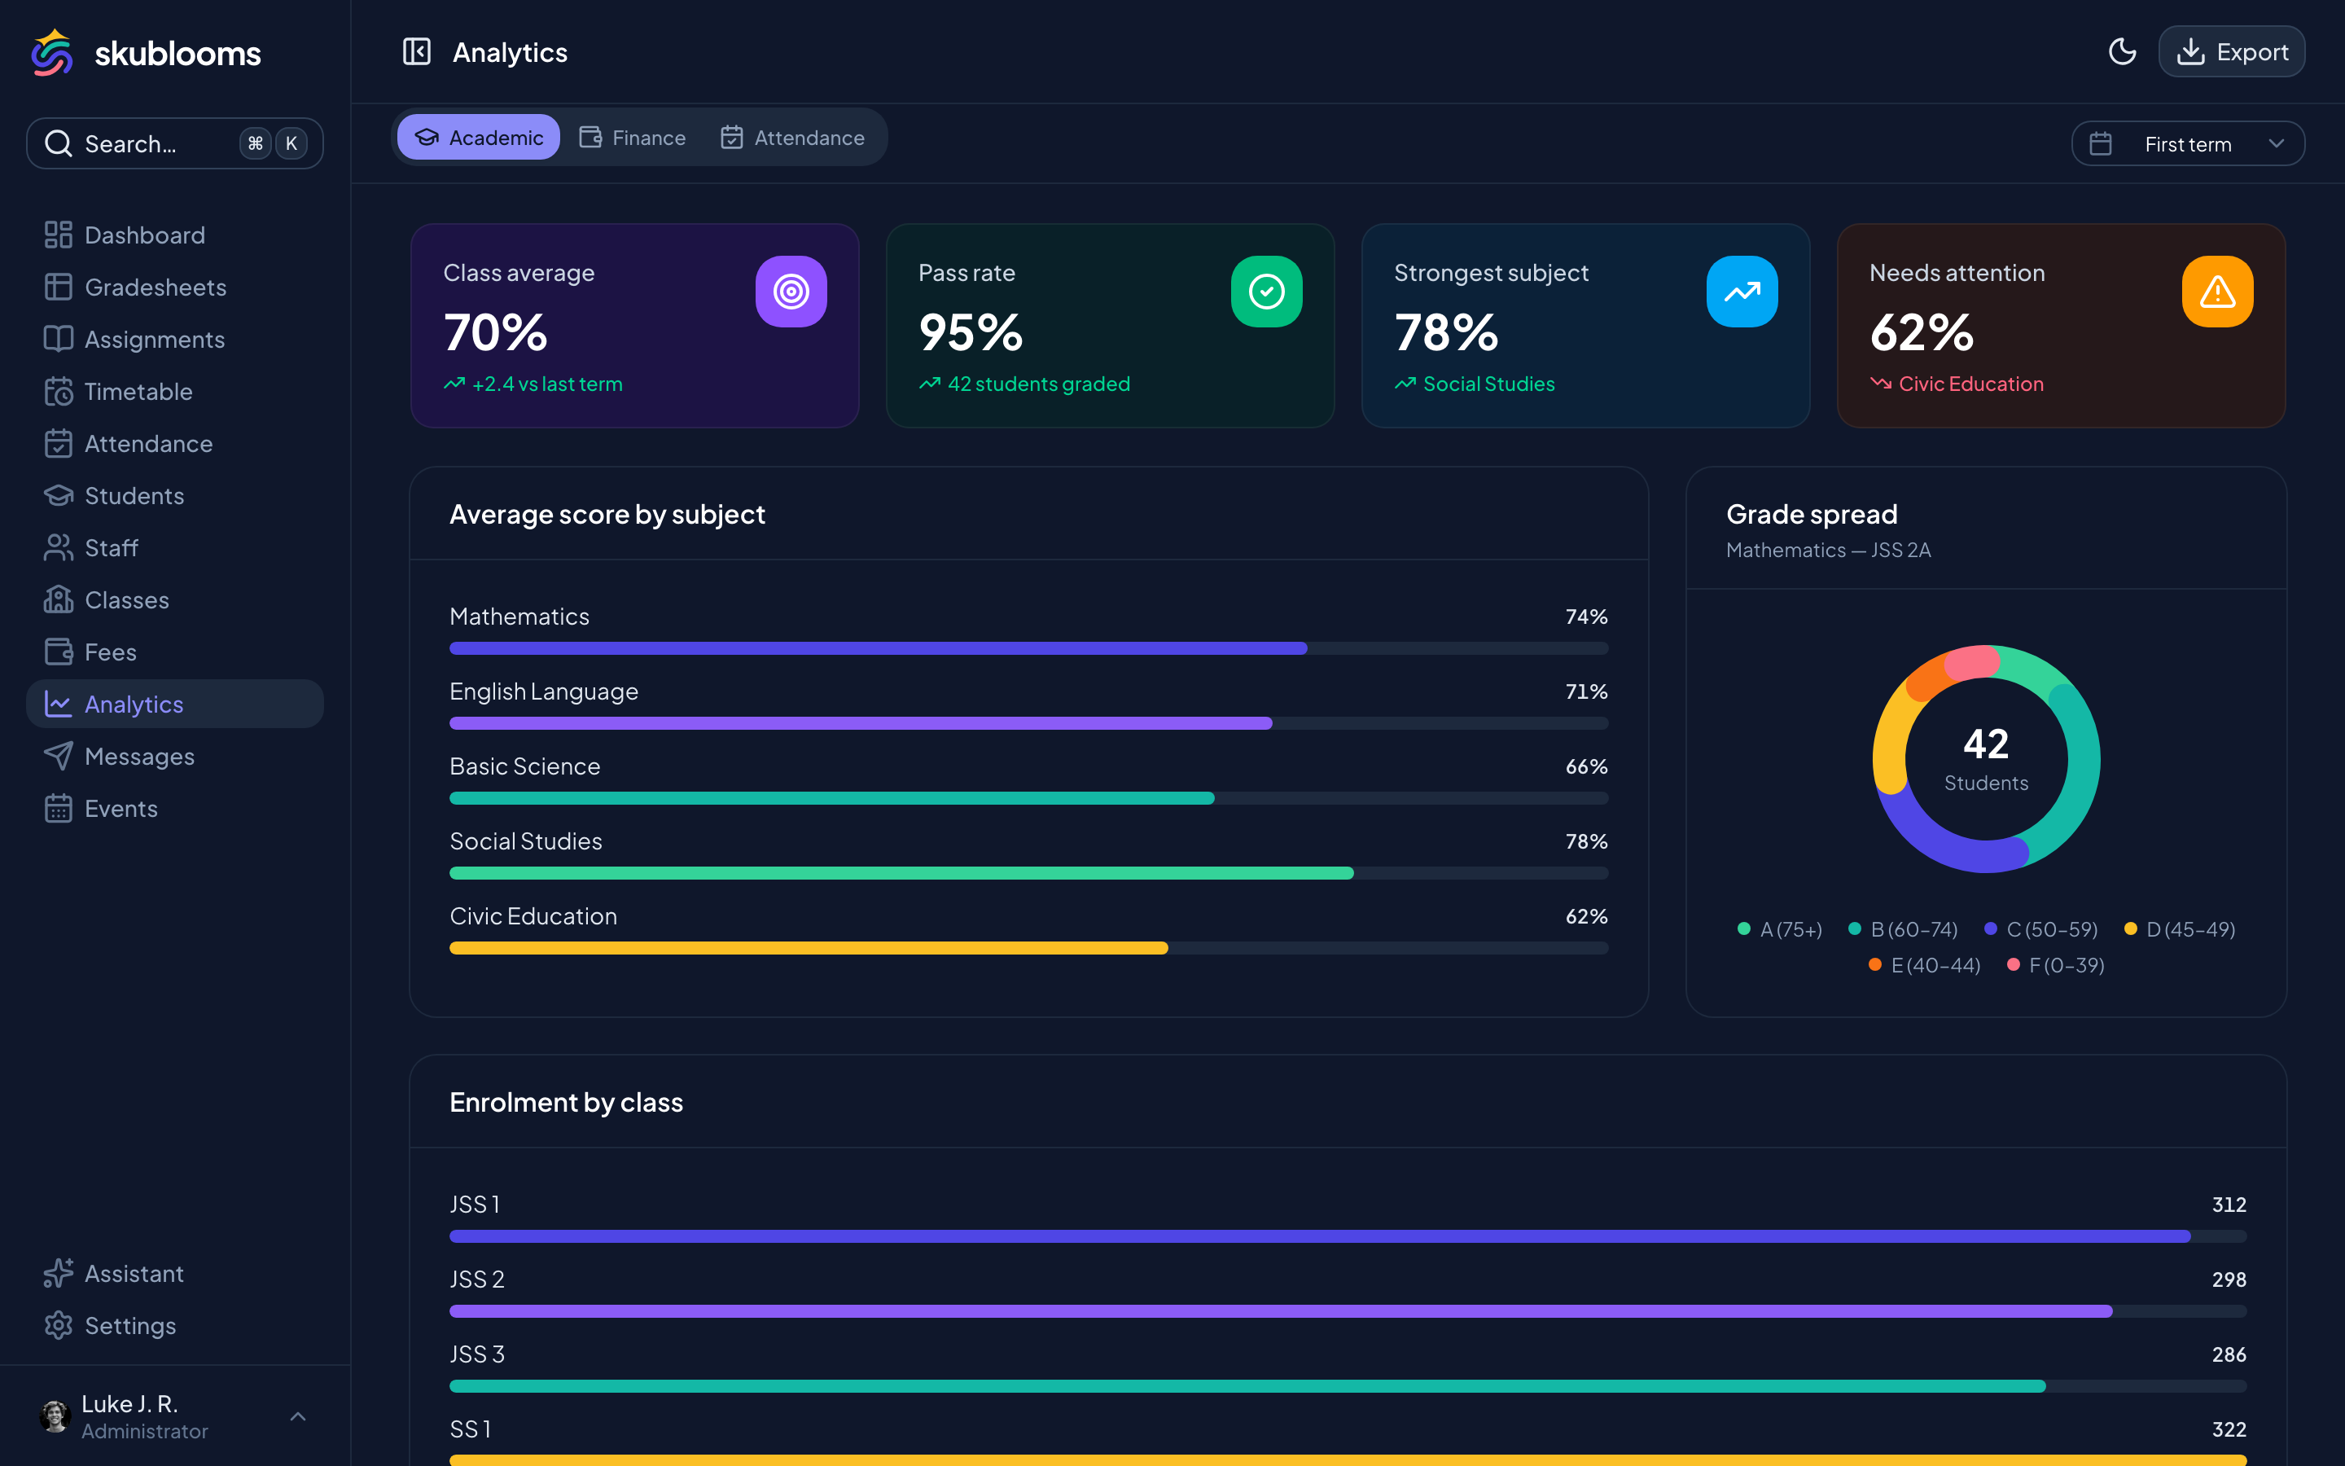Switch to the Academic tab
Viewport: 2345px width, 1466px height.
479,138
